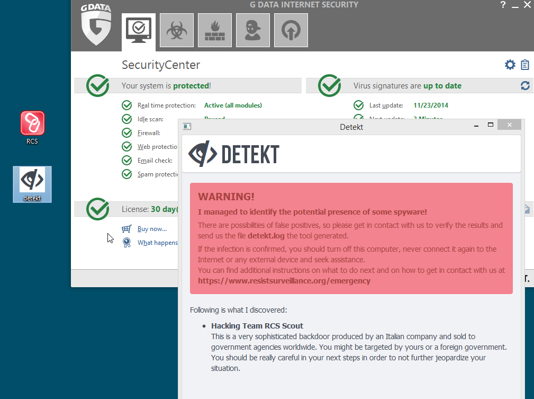Select the Real time protection label
Screen dimensions: 534x399
[167, 106]
